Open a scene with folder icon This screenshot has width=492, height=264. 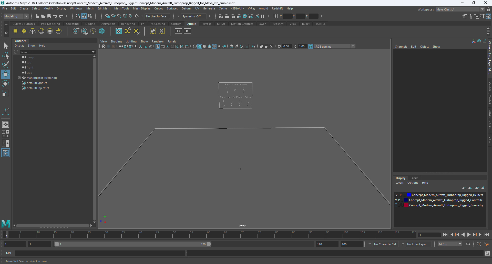(x=43, y=16)
